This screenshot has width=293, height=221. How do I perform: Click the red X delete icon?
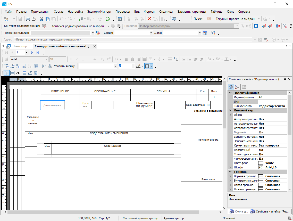[x=149, y=19]
